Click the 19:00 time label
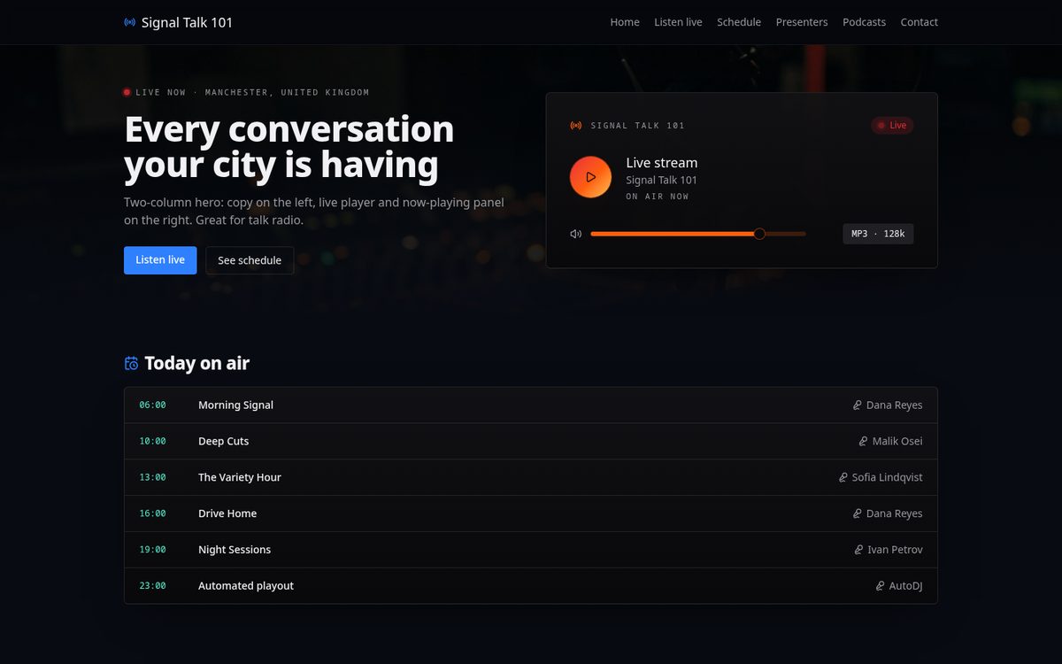 point(152,550)
